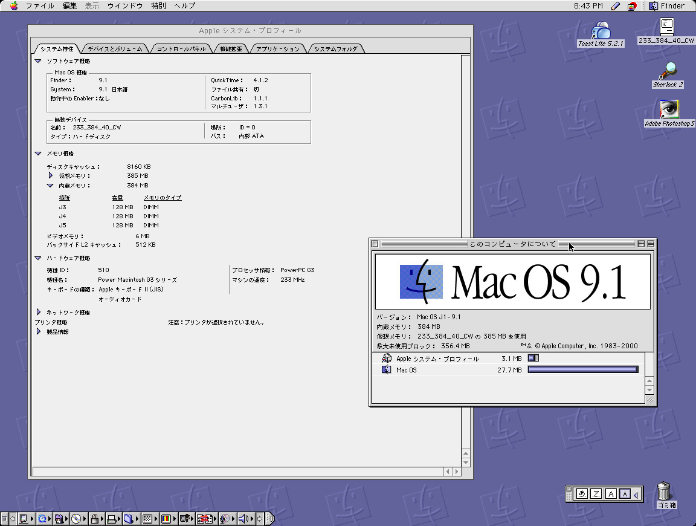696x526 pixels.
Task: Click the Control Strip close box at left end
Action: pos(4,519)
